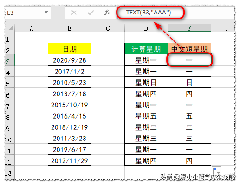Select column F header
The width and height of the screenshot is (240, 185).
click(223, 28)
